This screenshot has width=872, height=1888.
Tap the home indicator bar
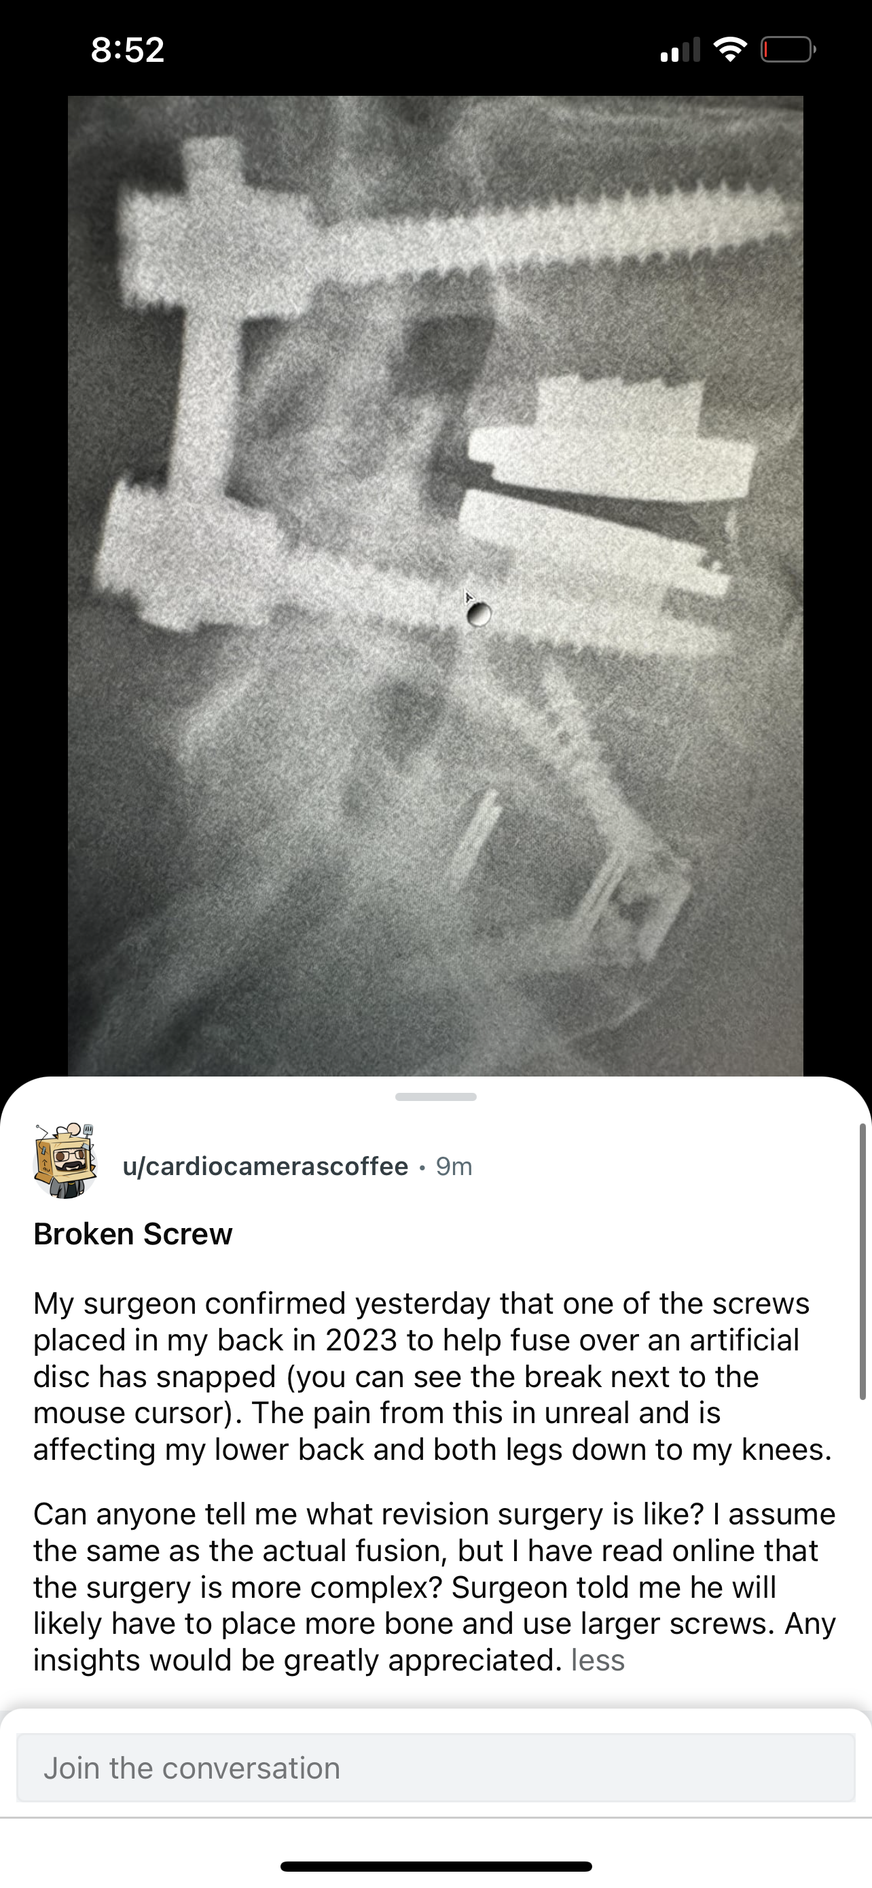435,1866
